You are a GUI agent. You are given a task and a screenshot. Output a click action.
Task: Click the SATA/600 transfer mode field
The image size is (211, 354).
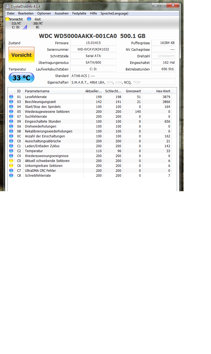[x=93, y=63]
